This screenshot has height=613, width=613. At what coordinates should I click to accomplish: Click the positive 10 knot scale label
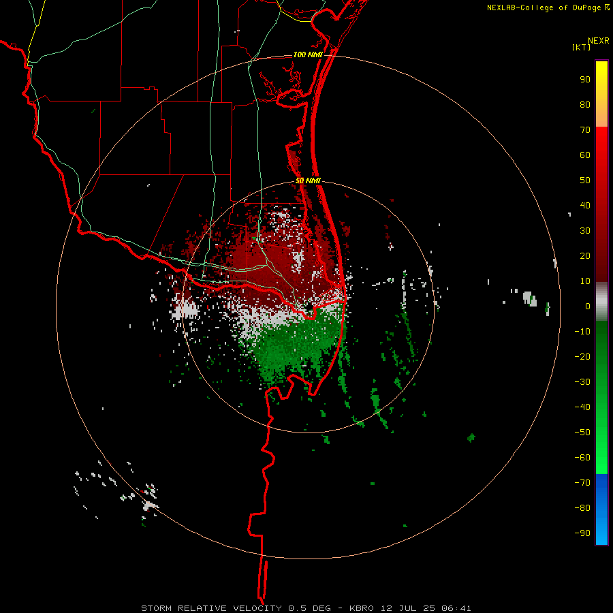585,281
